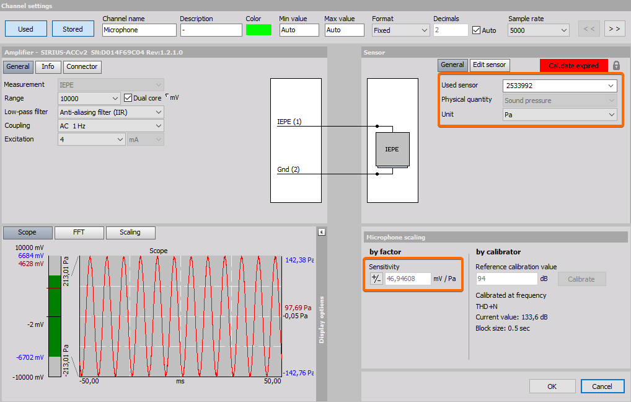
Task: Open the Low-pass filter dropdown
Action: tap(111, 112)
